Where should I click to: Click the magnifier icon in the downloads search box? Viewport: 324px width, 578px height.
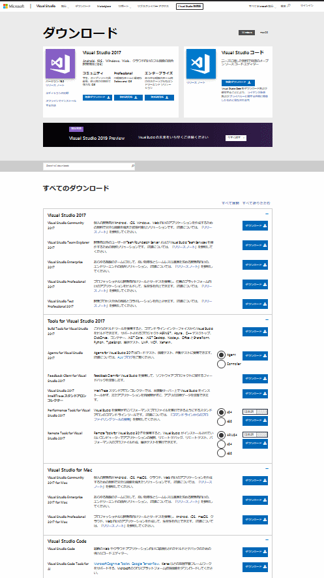click(x=133, y=166)
